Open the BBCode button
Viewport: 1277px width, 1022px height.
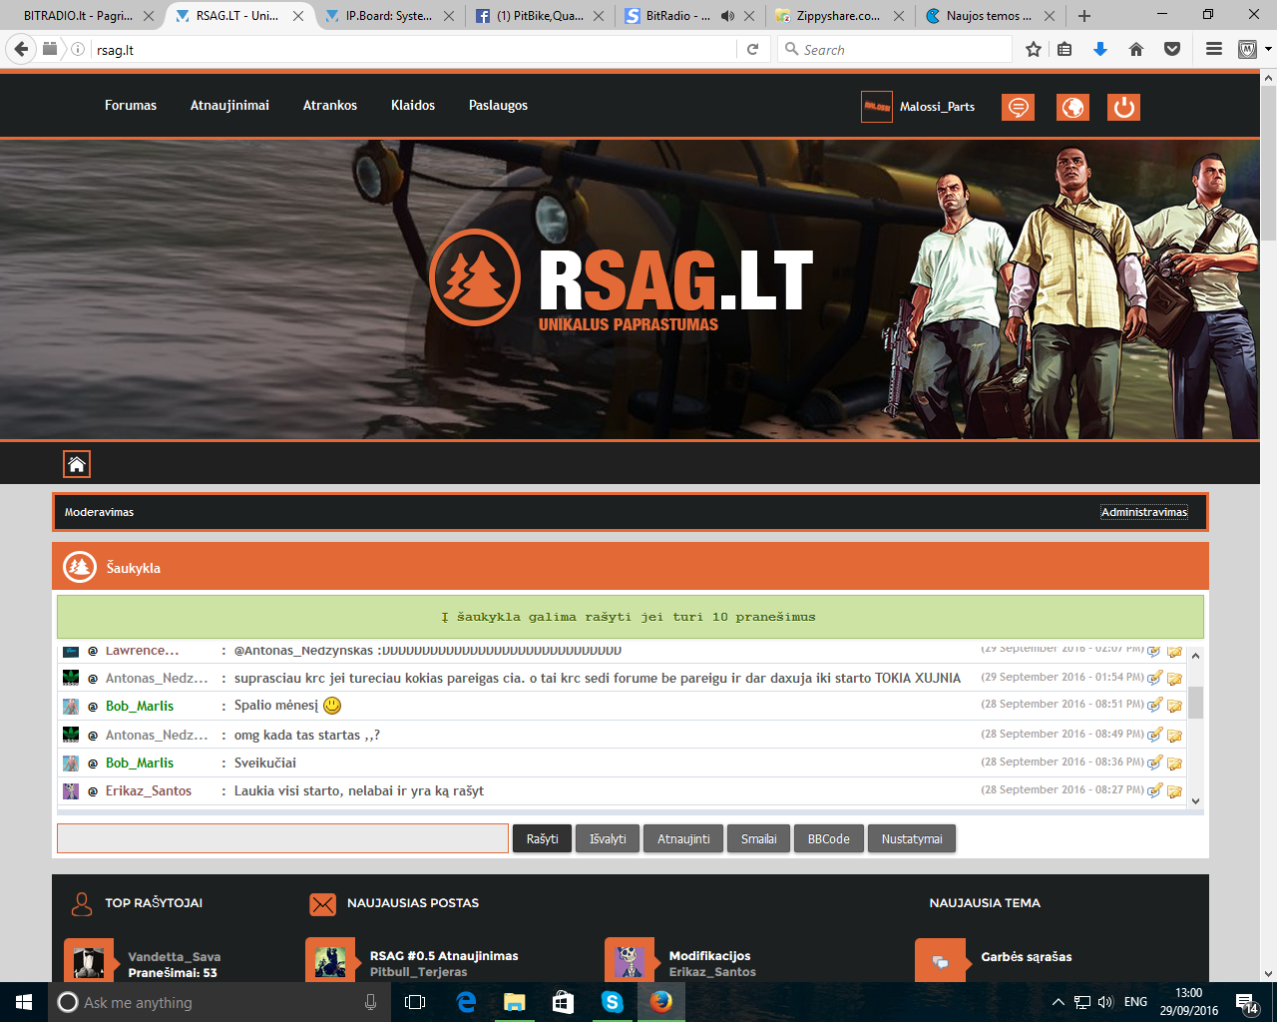click(829, 838)
